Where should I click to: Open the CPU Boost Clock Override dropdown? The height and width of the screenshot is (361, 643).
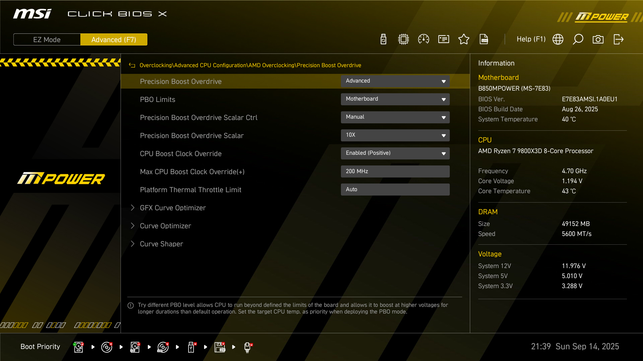pos(395,153)
